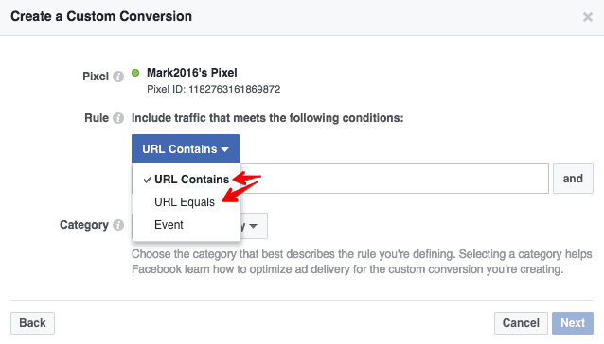This screenshot has height=344, width=604.
Task: Go to previous step with Back
Action: tap(33, 323)
